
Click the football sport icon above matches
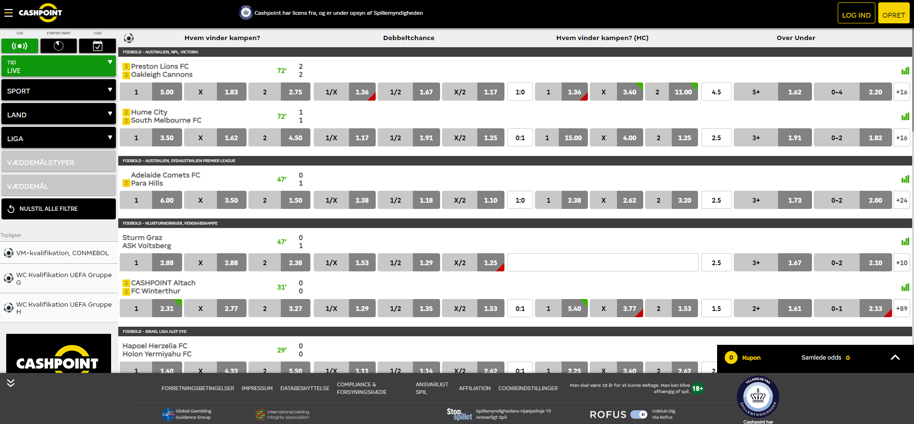(x=129, y=38)
